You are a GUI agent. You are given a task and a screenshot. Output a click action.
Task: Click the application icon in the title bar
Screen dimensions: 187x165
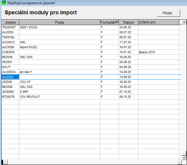(4, 3)
